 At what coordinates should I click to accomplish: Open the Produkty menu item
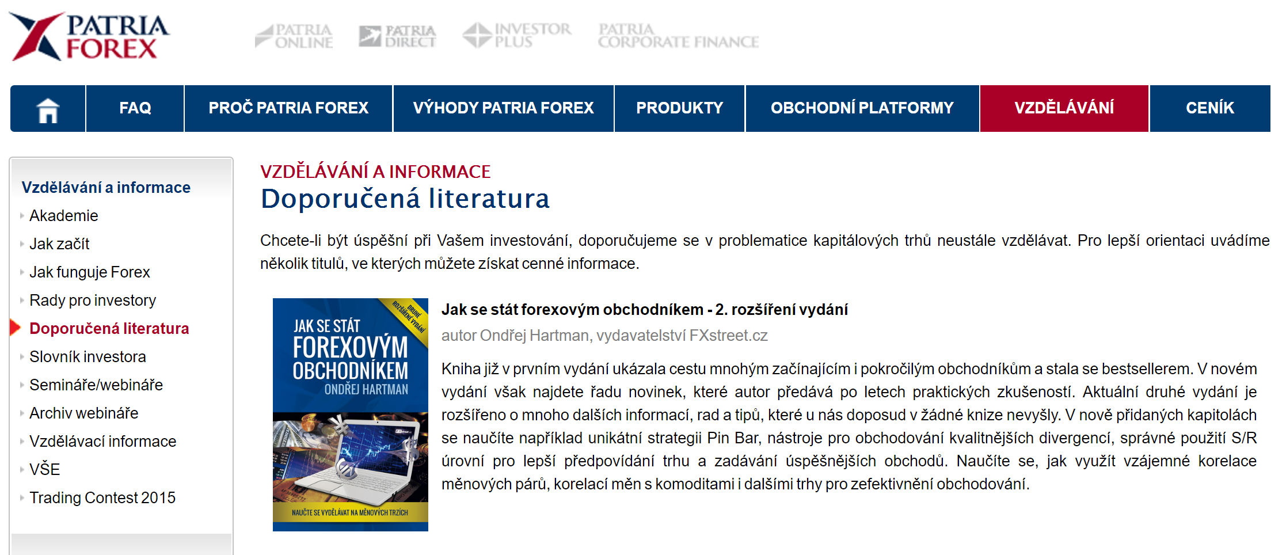tap(679, 108)
